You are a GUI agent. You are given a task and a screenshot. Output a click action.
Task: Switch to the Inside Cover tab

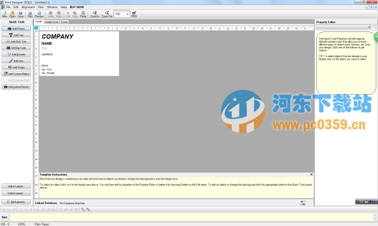point(52,22)
